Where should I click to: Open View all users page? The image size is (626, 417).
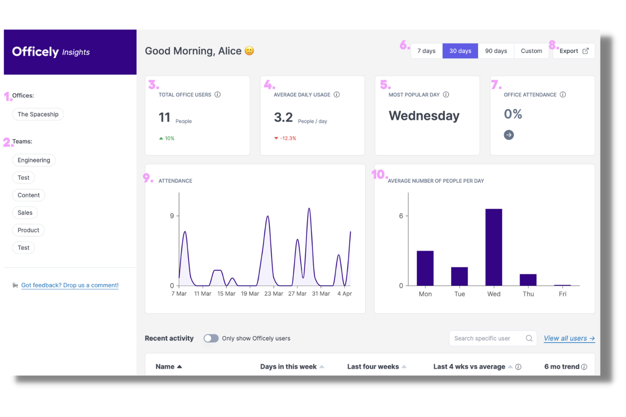(x=569, y=338)
